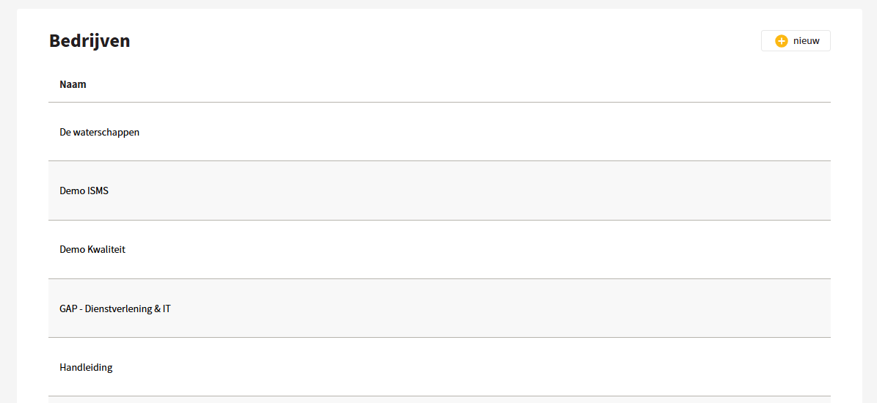Click the 'De waterschappen' name text
This screenshot has width=877, height=403.
tap(100, 133)
